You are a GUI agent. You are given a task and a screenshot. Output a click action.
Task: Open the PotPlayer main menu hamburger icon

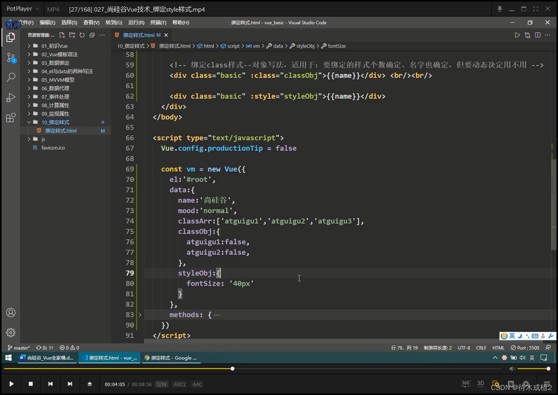point(546,384)
